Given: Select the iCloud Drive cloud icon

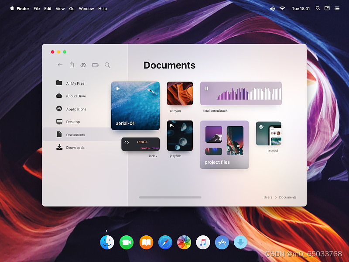Looking at the screenshot, I should point(59,96).
